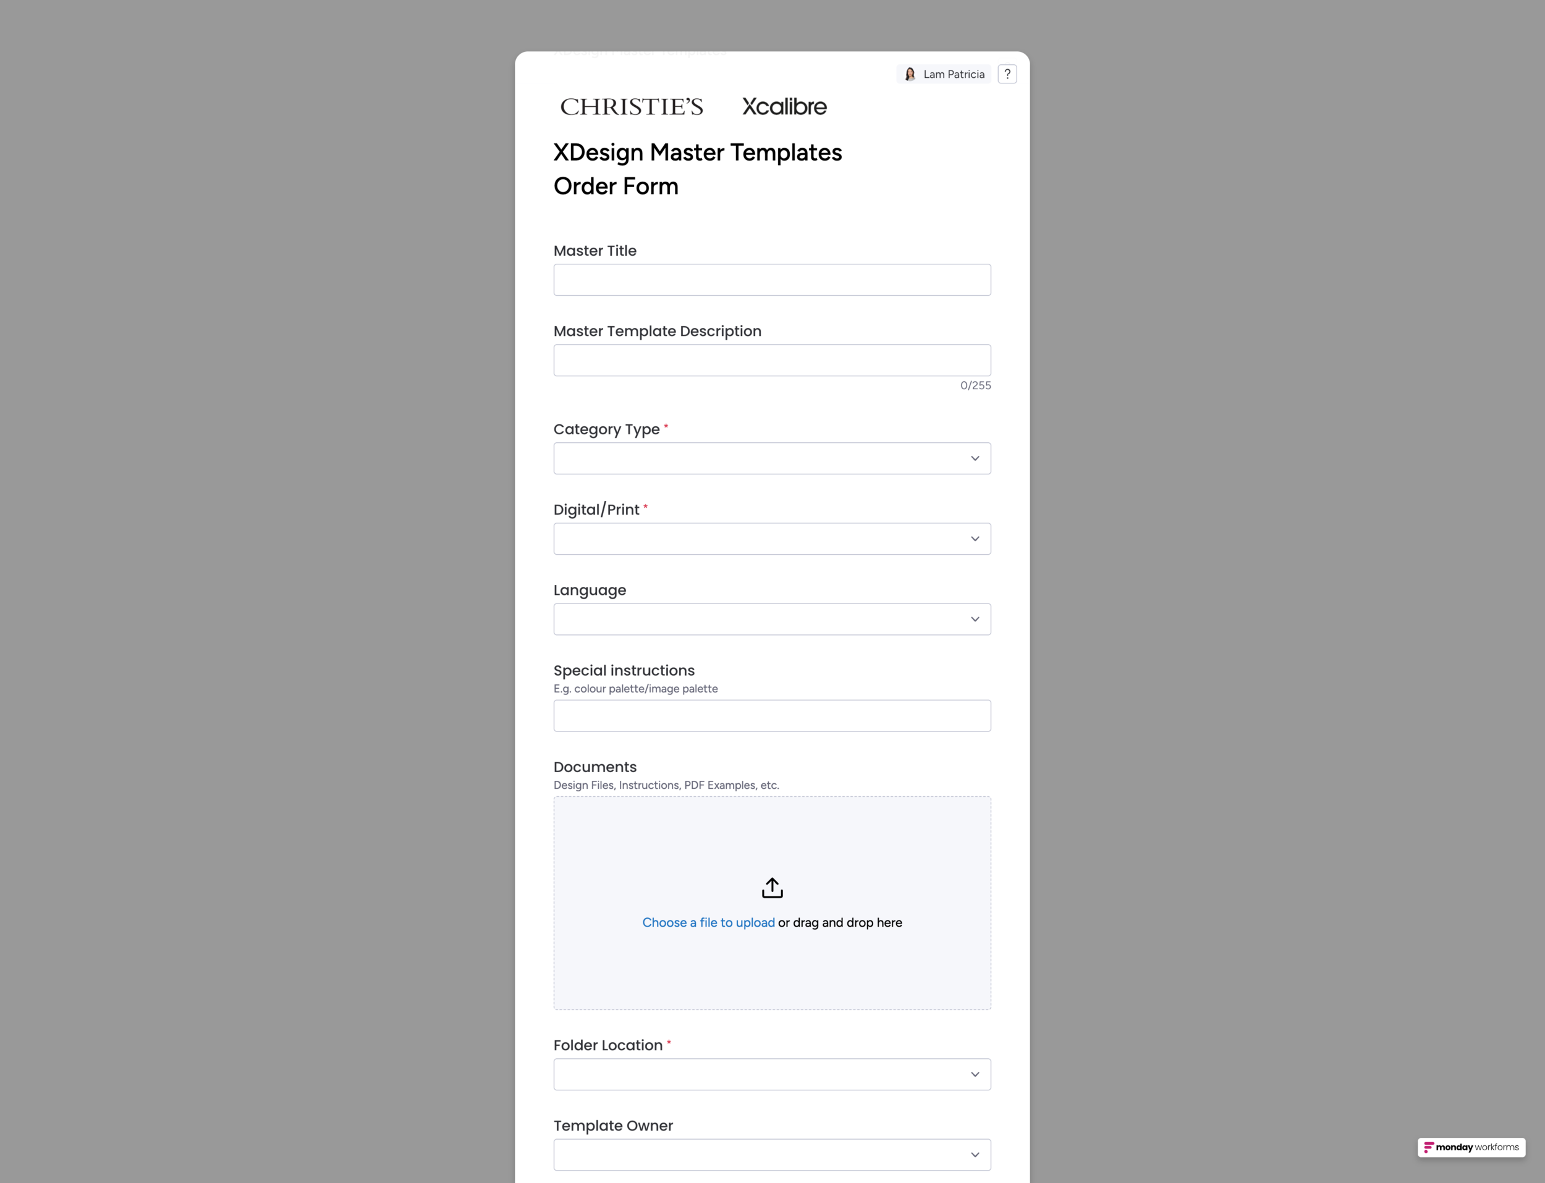Open the Template Owner dropdown
The width and height of the screenshot is (1545, 1183).
(771, 1155)
